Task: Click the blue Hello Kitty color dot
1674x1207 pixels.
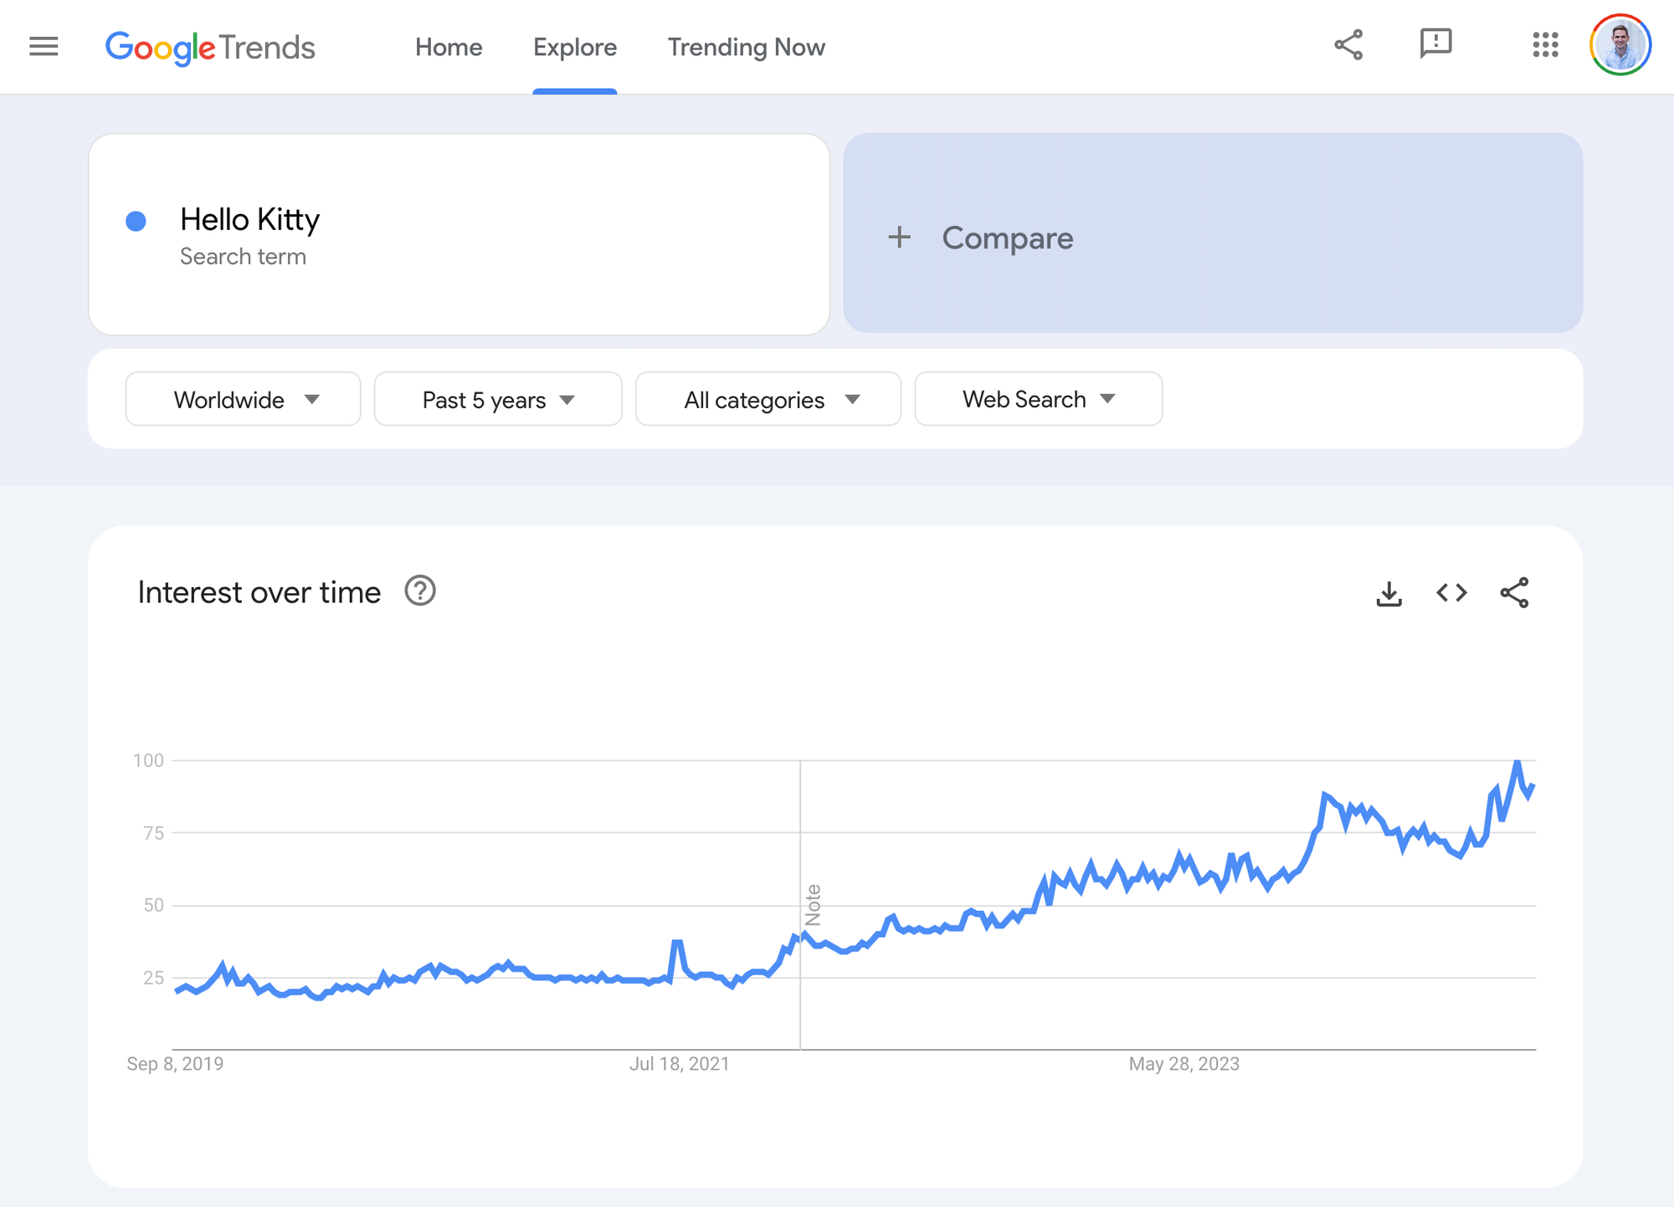Action: click(x=136, y=221)
